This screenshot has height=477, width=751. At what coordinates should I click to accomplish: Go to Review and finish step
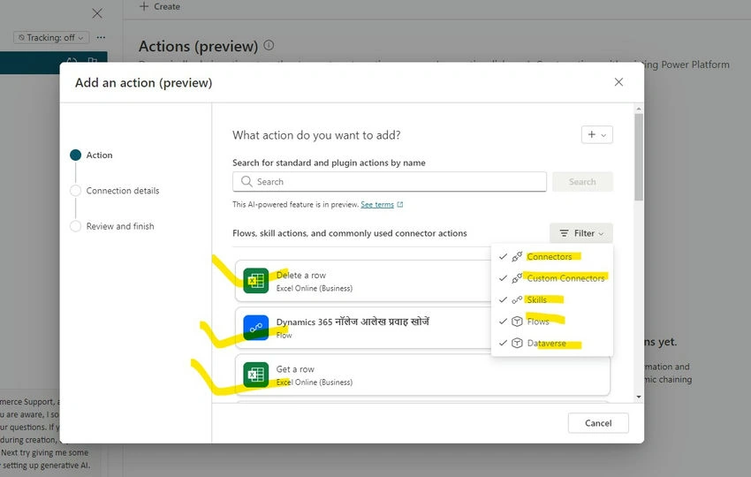coord(112,226)
